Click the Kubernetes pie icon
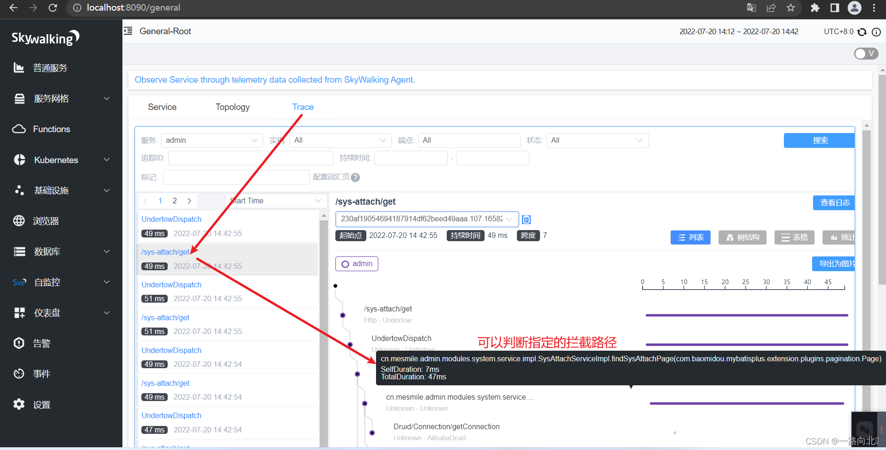The height and width of the screenshot is (450, 886). (19, 160)
